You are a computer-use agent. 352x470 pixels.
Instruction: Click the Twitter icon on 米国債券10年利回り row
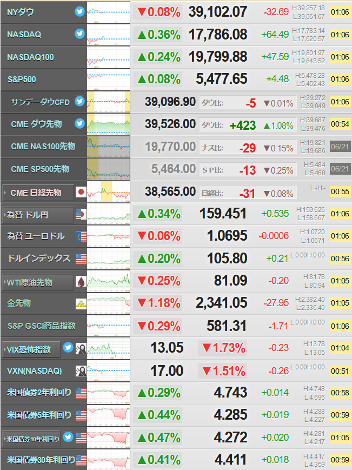click(68, 437)
